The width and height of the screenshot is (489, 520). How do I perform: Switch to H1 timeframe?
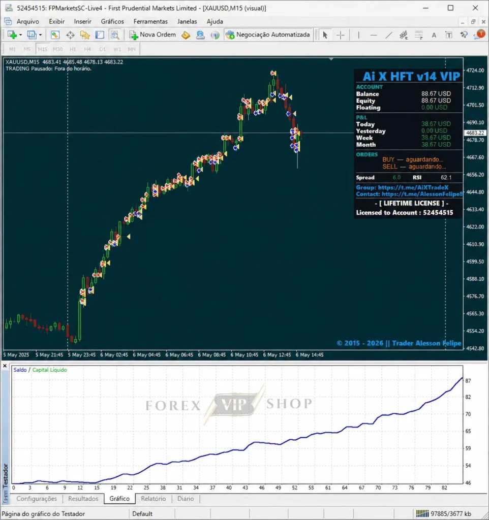click(x=72, y=49)
